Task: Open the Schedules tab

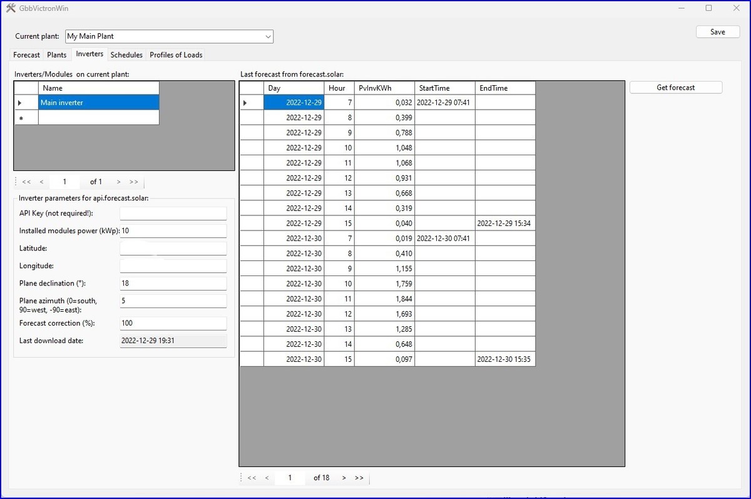Action: tap(126, 55)
